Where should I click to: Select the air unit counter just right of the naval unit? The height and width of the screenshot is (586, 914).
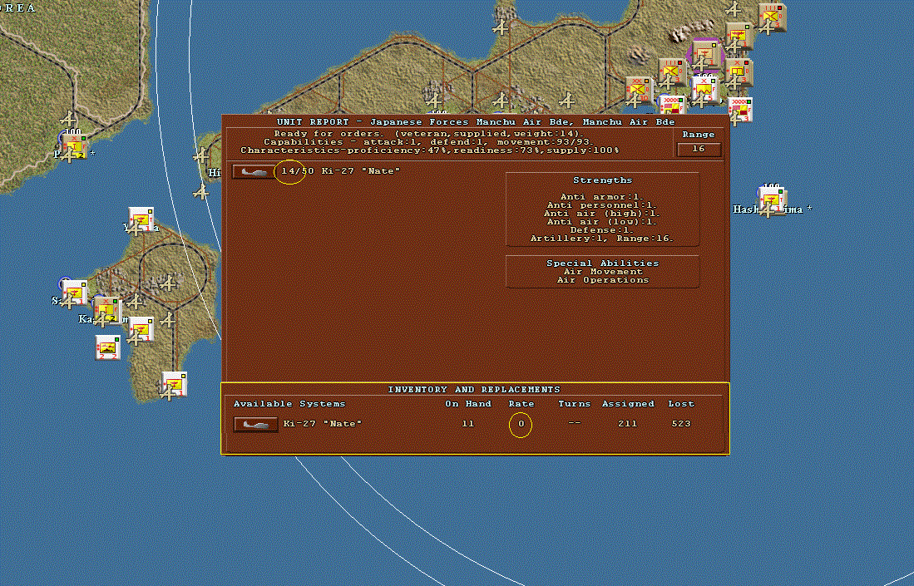141,329
